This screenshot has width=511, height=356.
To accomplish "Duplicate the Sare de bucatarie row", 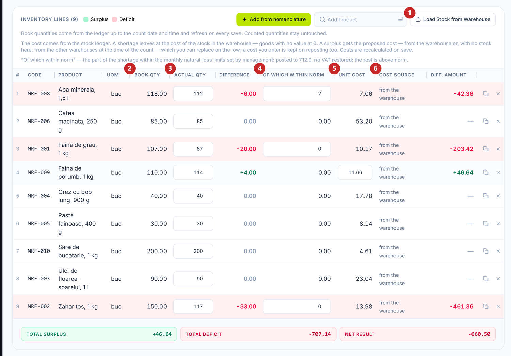I will [x=486, y=251].
